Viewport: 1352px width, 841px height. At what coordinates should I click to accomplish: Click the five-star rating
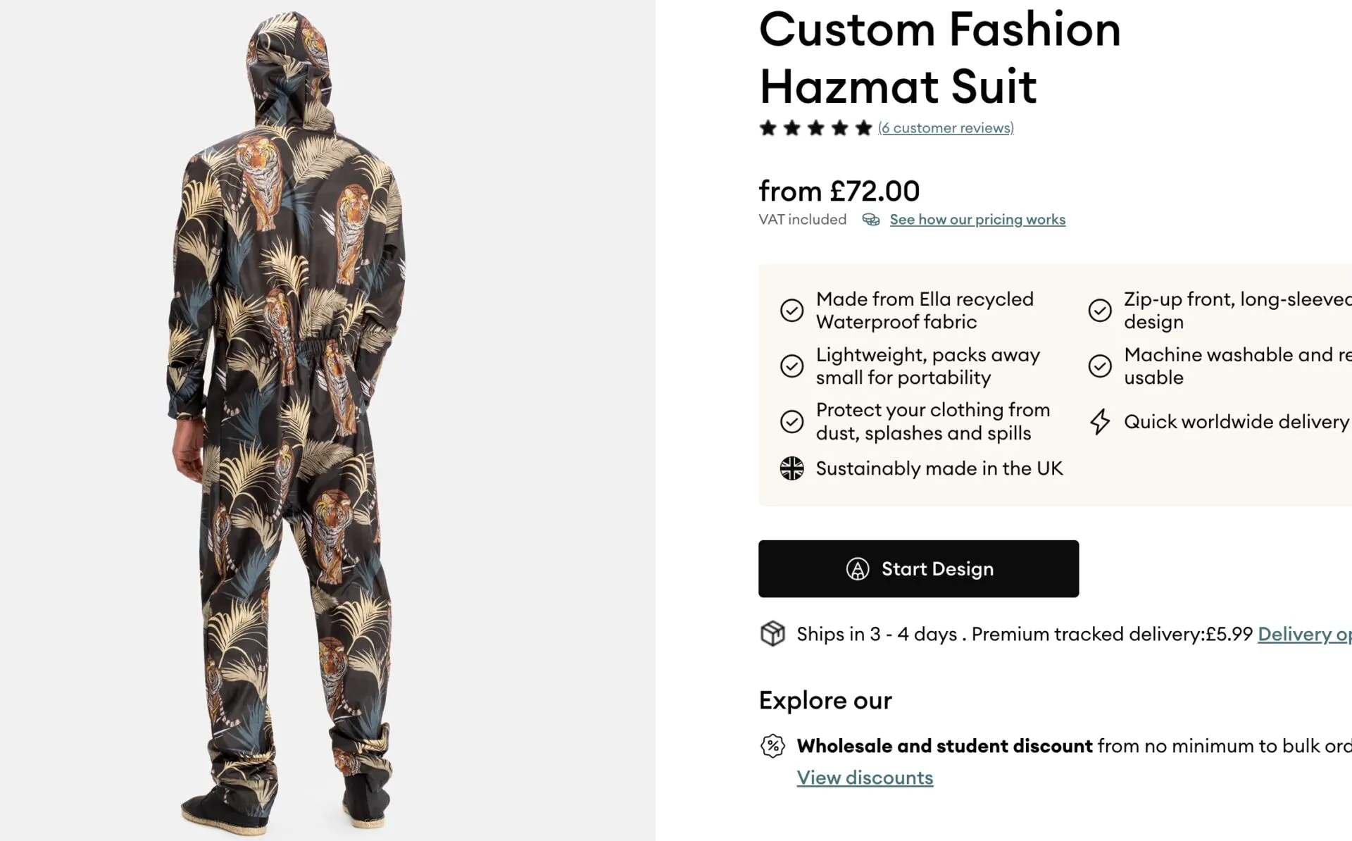click(815, 128)
